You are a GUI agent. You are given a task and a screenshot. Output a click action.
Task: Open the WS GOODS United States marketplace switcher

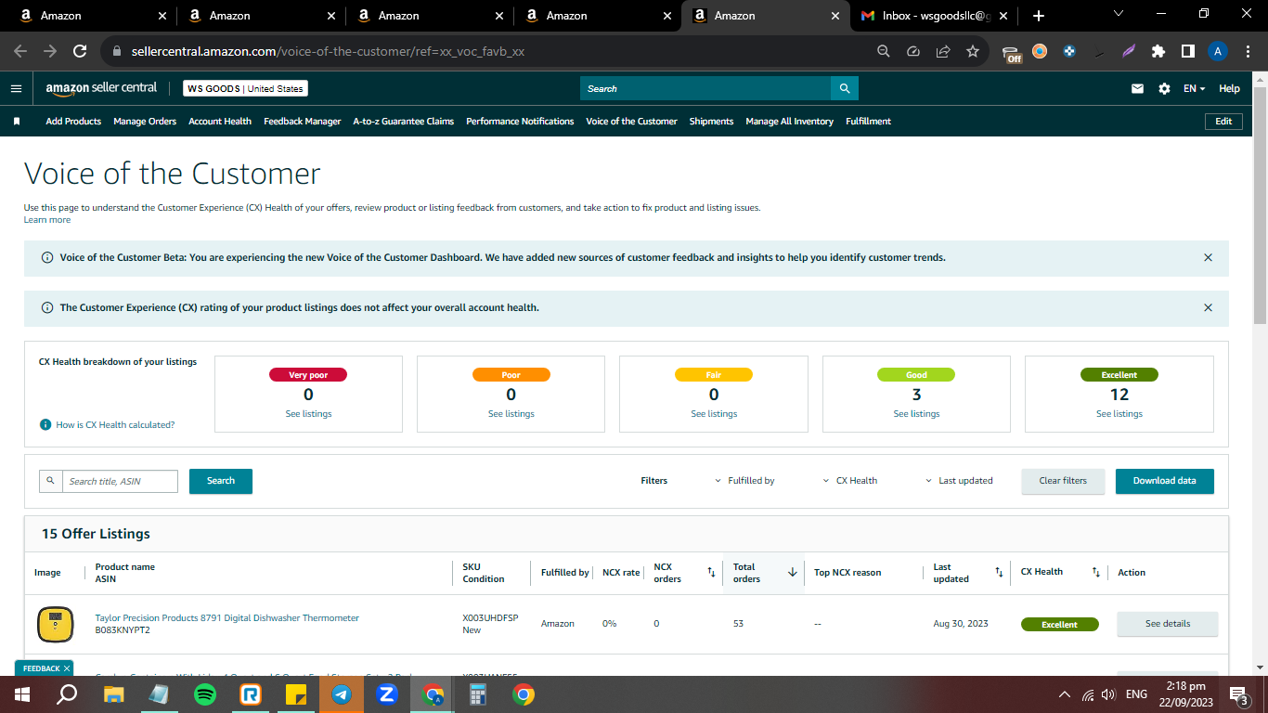[245, 89]
